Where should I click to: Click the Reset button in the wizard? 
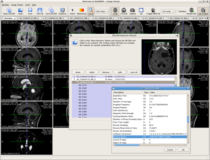(78, 72)
